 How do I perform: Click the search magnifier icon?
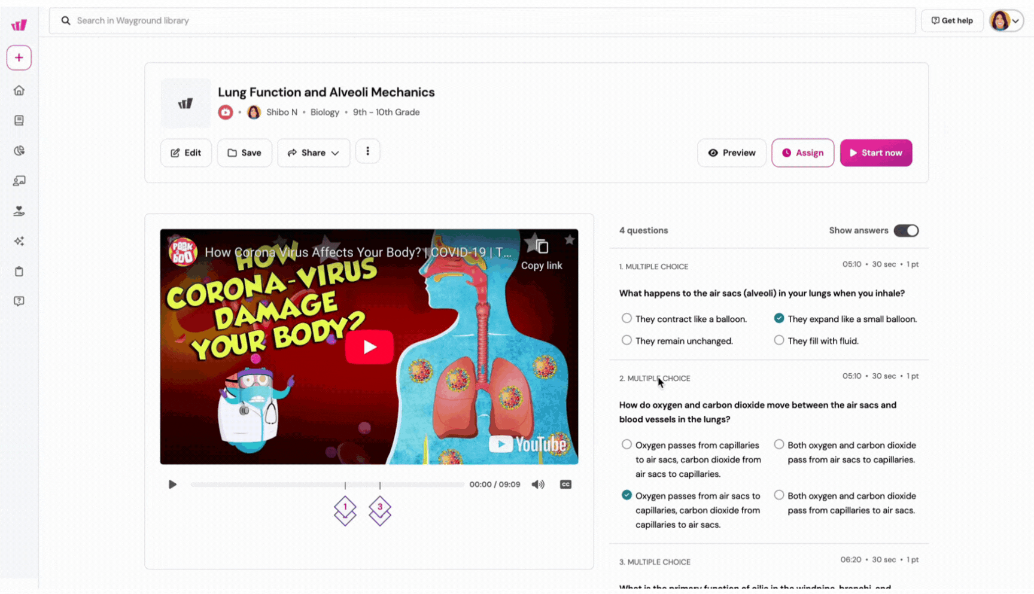pos(66,20)
